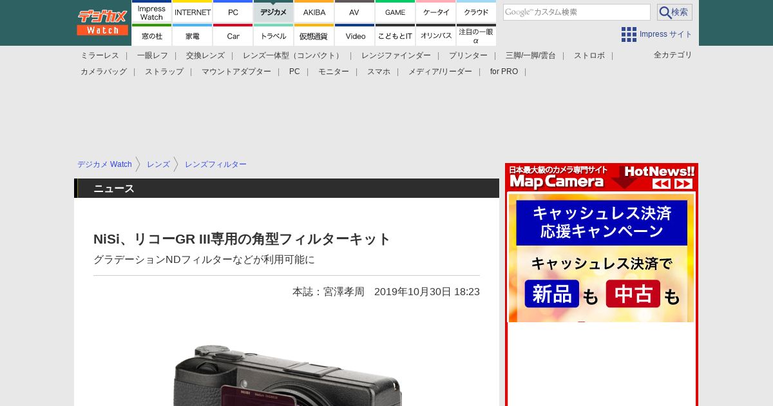
Task: Go to モニター category
Action: [x=334, y=72]
